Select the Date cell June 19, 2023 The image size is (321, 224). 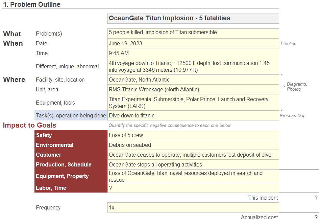[193, 43]
